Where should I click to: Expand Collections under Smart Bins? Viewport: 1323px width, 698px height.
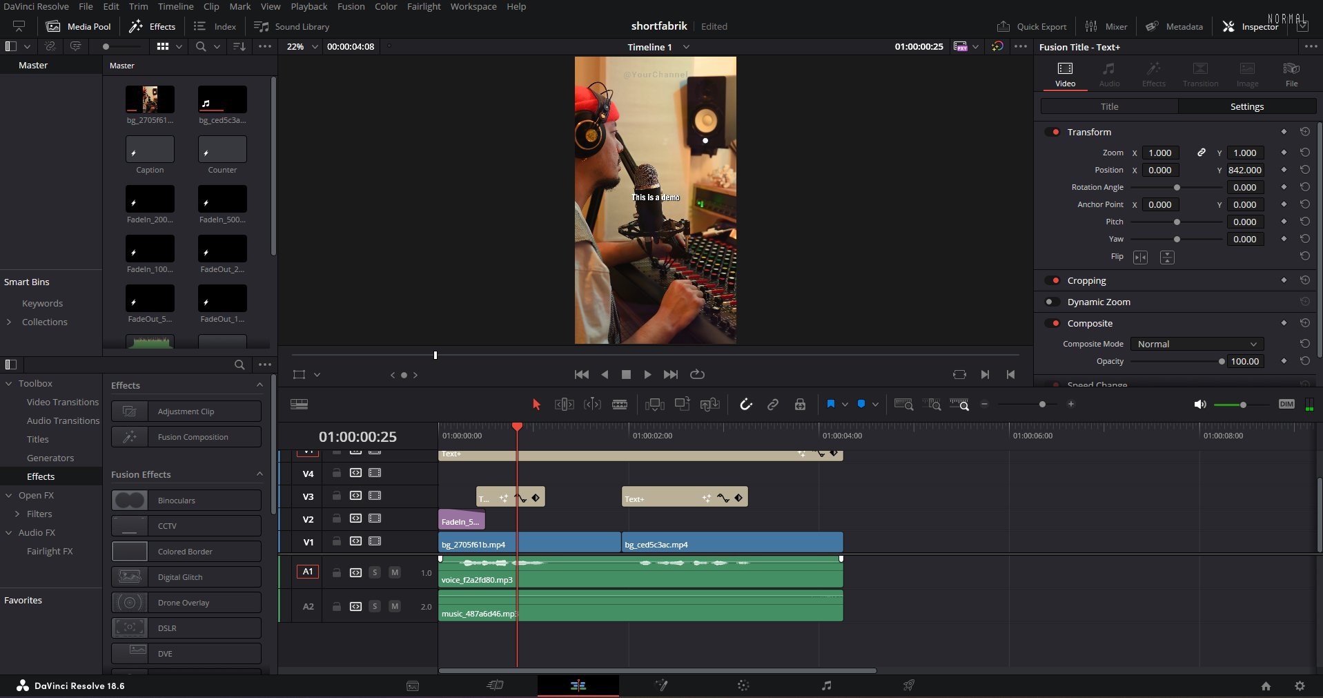(9, 322)
